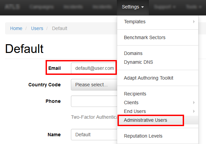Focus the Email input field
The height and width of the screenshot is (144, 206).
point(94,68)
